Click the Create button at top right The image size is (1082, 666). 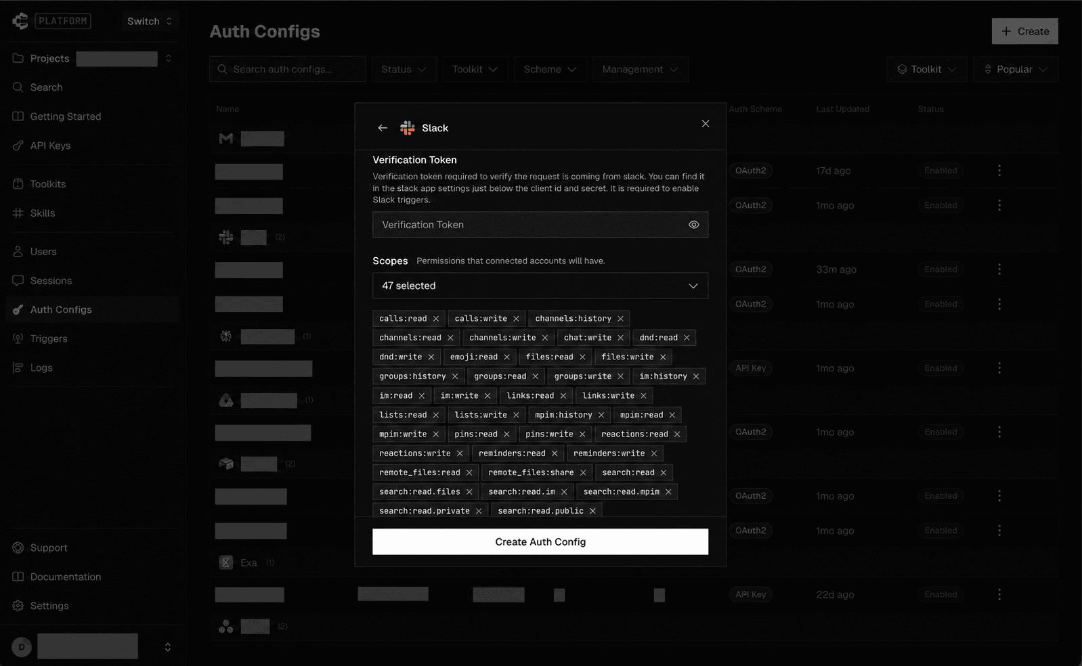click(x=1025, y=31)
